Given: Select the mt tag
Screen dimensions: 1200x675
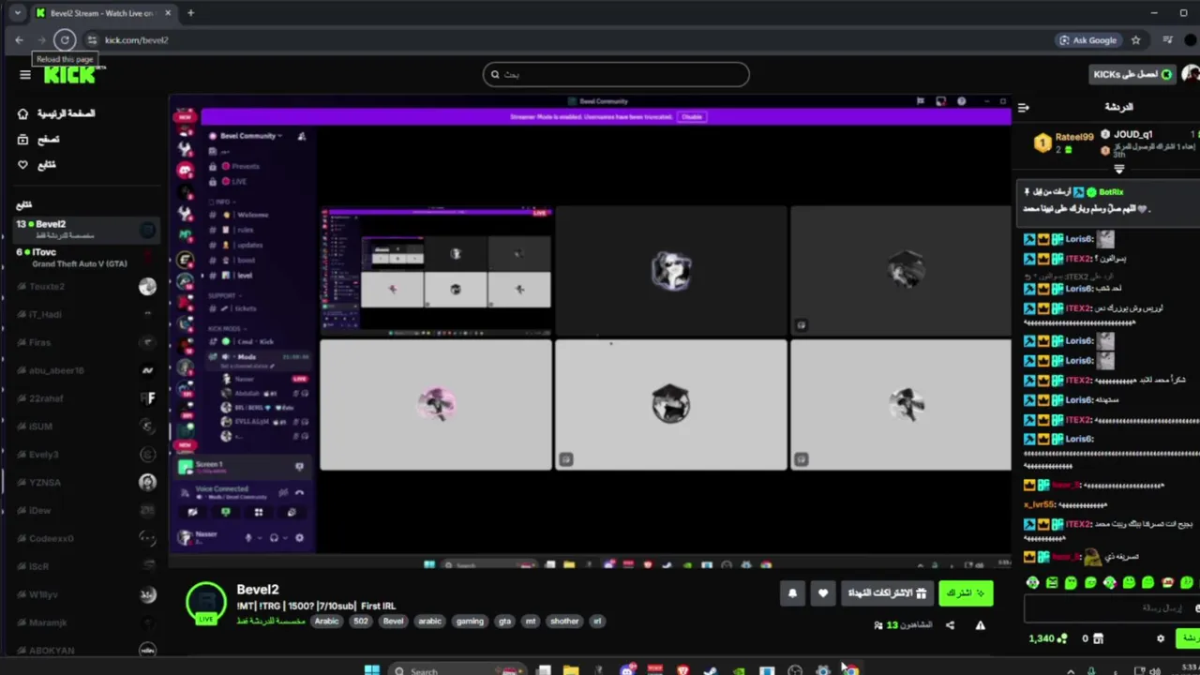Looking at the screenshot, I should tap(532, 621).
